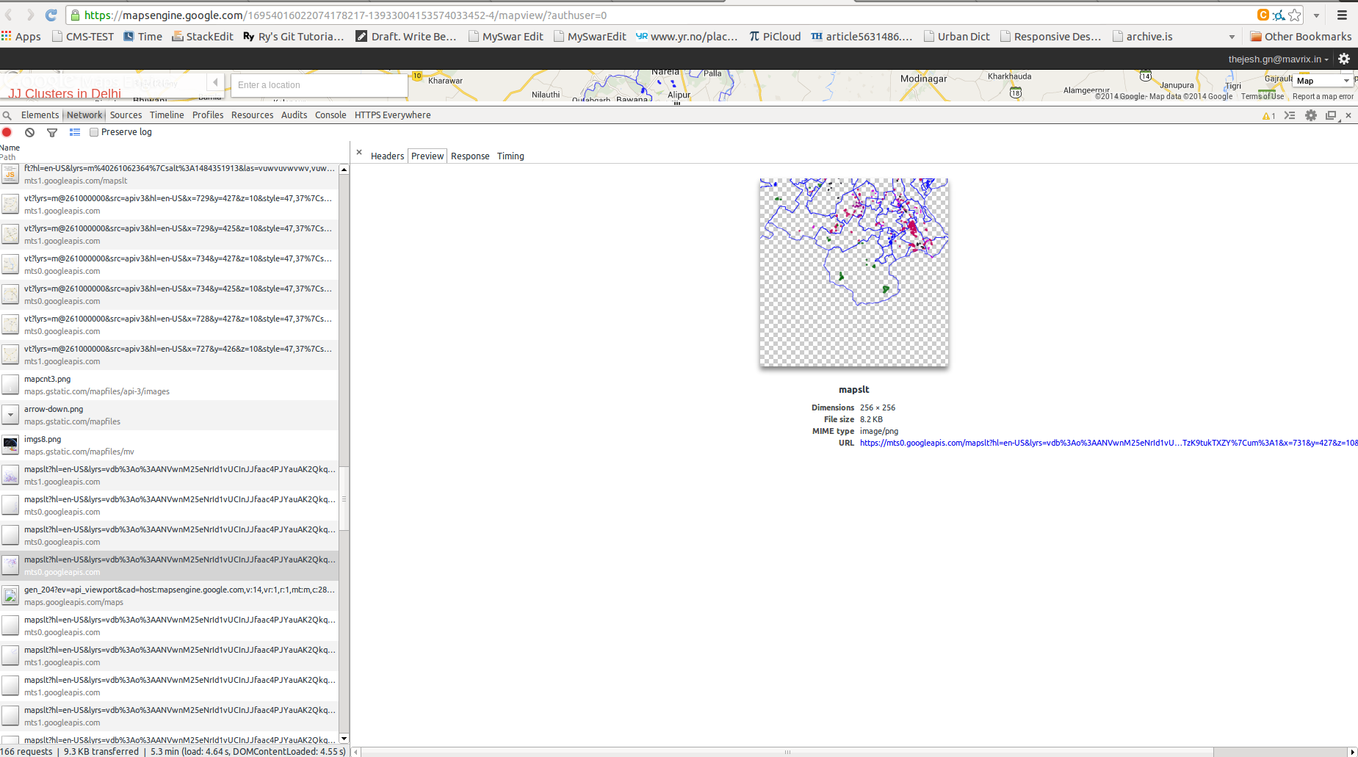Click the SSL padlock icon
Screen dimensions: 1358x757
[74, 15]
